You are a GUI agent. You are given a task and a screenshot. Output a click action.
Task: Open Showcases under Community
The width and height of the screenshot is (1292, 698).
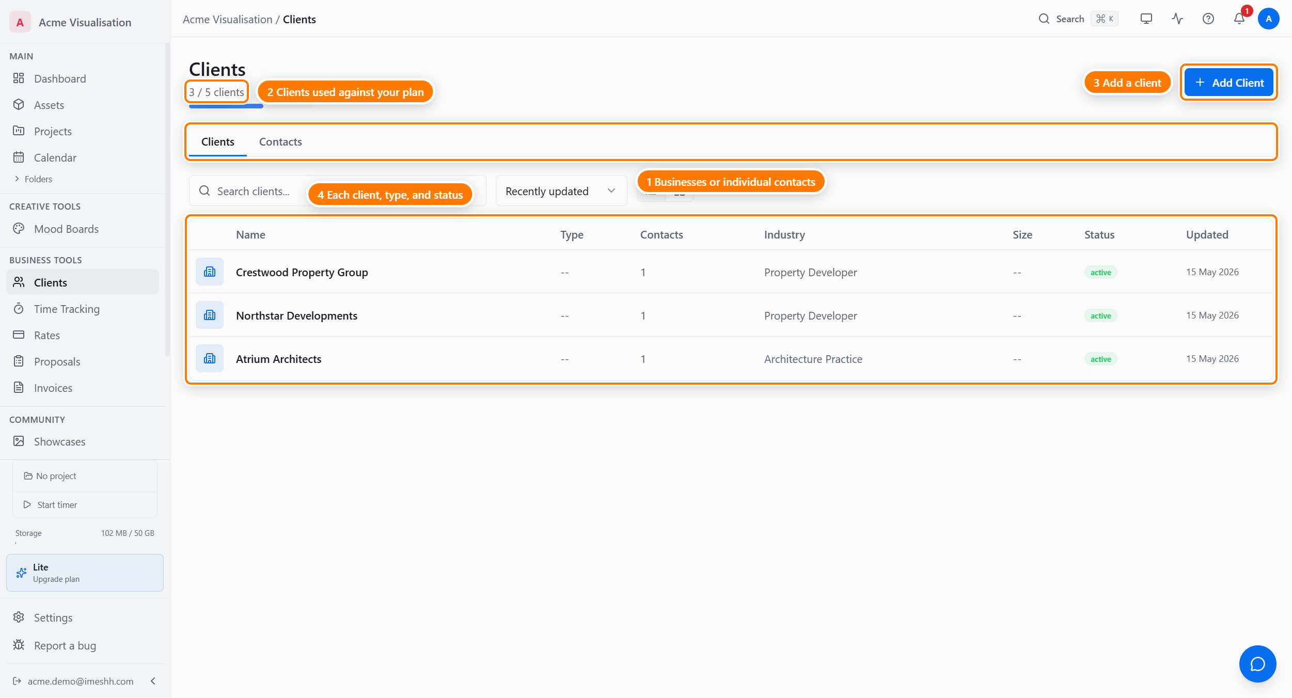[83, 441]
